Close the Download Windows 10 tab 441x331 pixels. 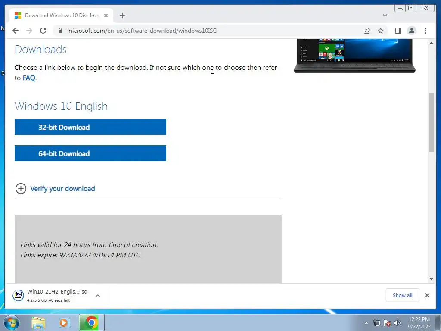[106, 16]
